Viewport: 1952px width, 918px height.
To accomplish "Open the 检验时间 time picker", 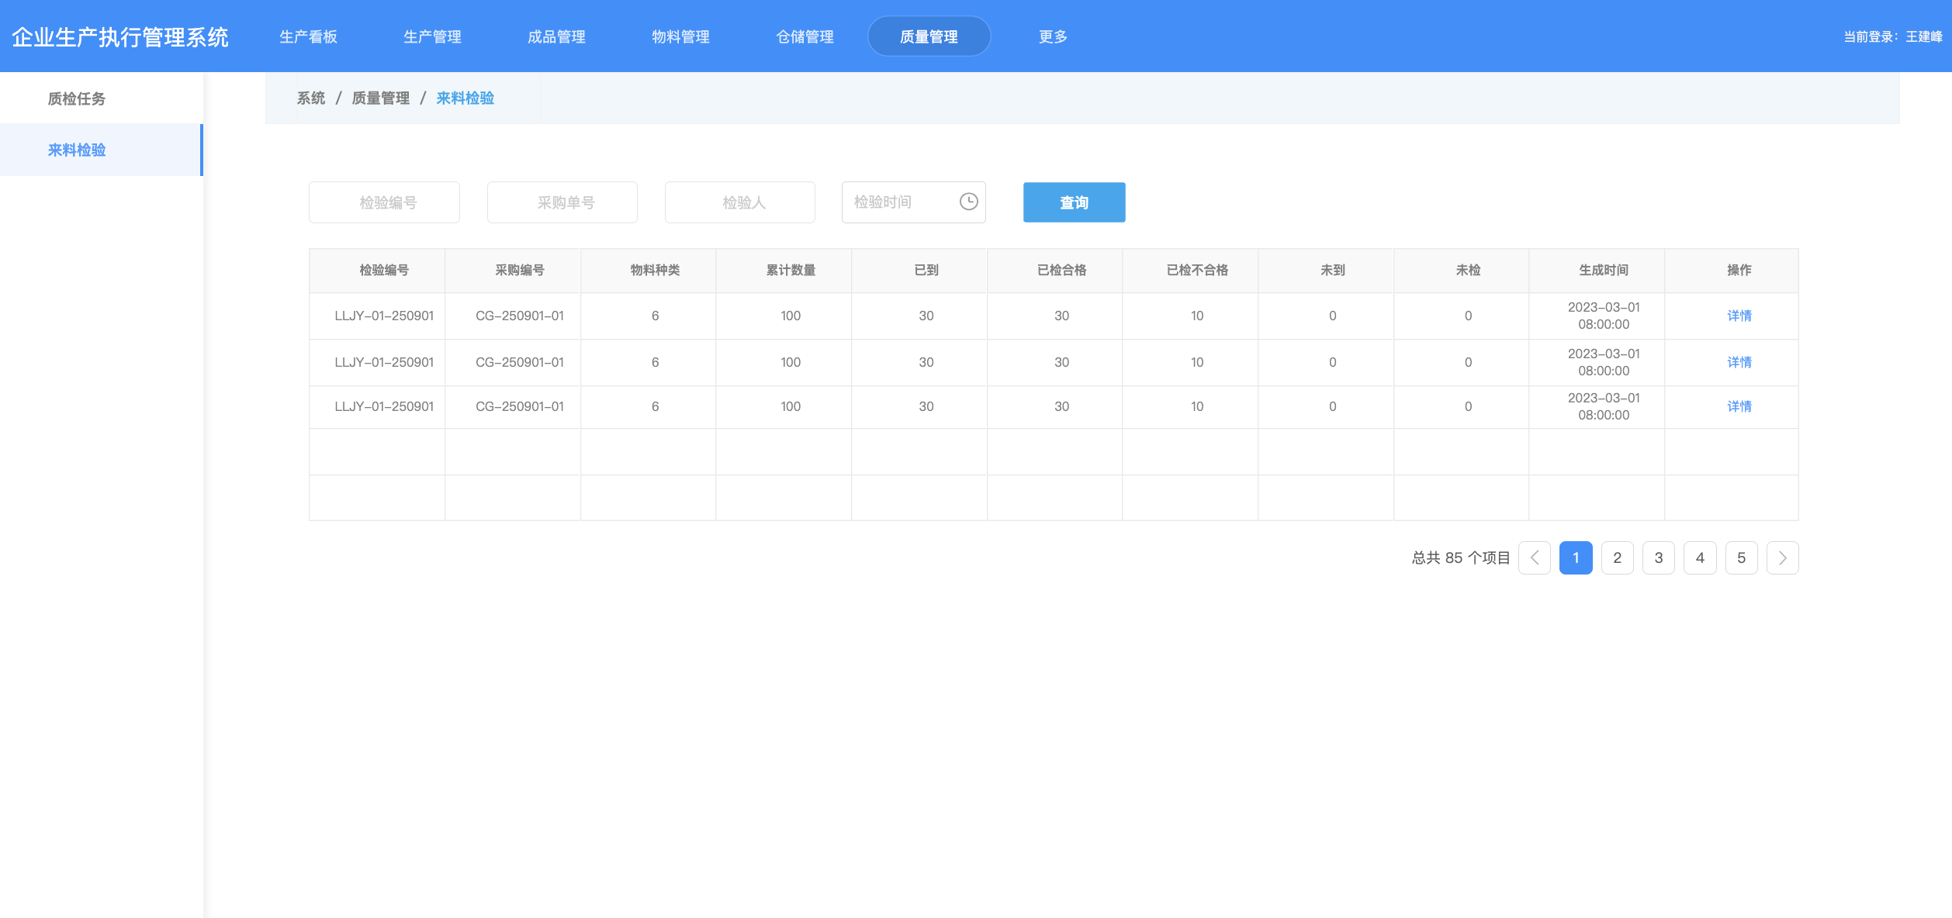I will point(900,202).
